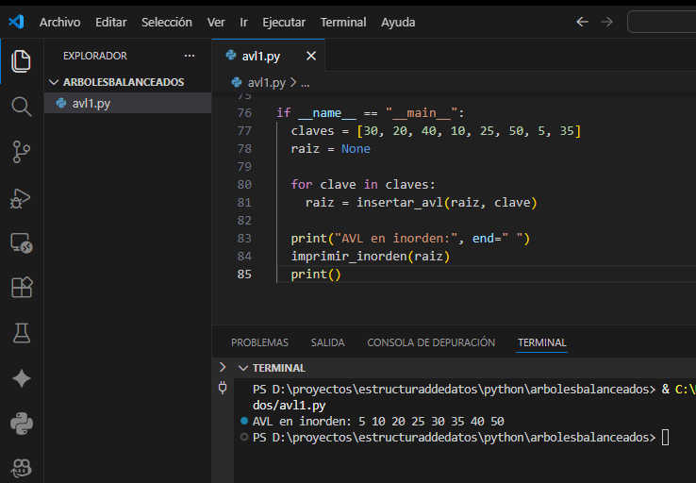
Task: Collapse the TERMINAL section chevron
Action: pos(243,368)
